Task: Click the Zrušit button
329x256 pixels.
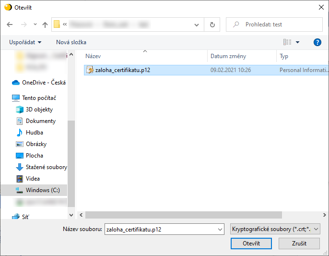Action: point(299,244)
